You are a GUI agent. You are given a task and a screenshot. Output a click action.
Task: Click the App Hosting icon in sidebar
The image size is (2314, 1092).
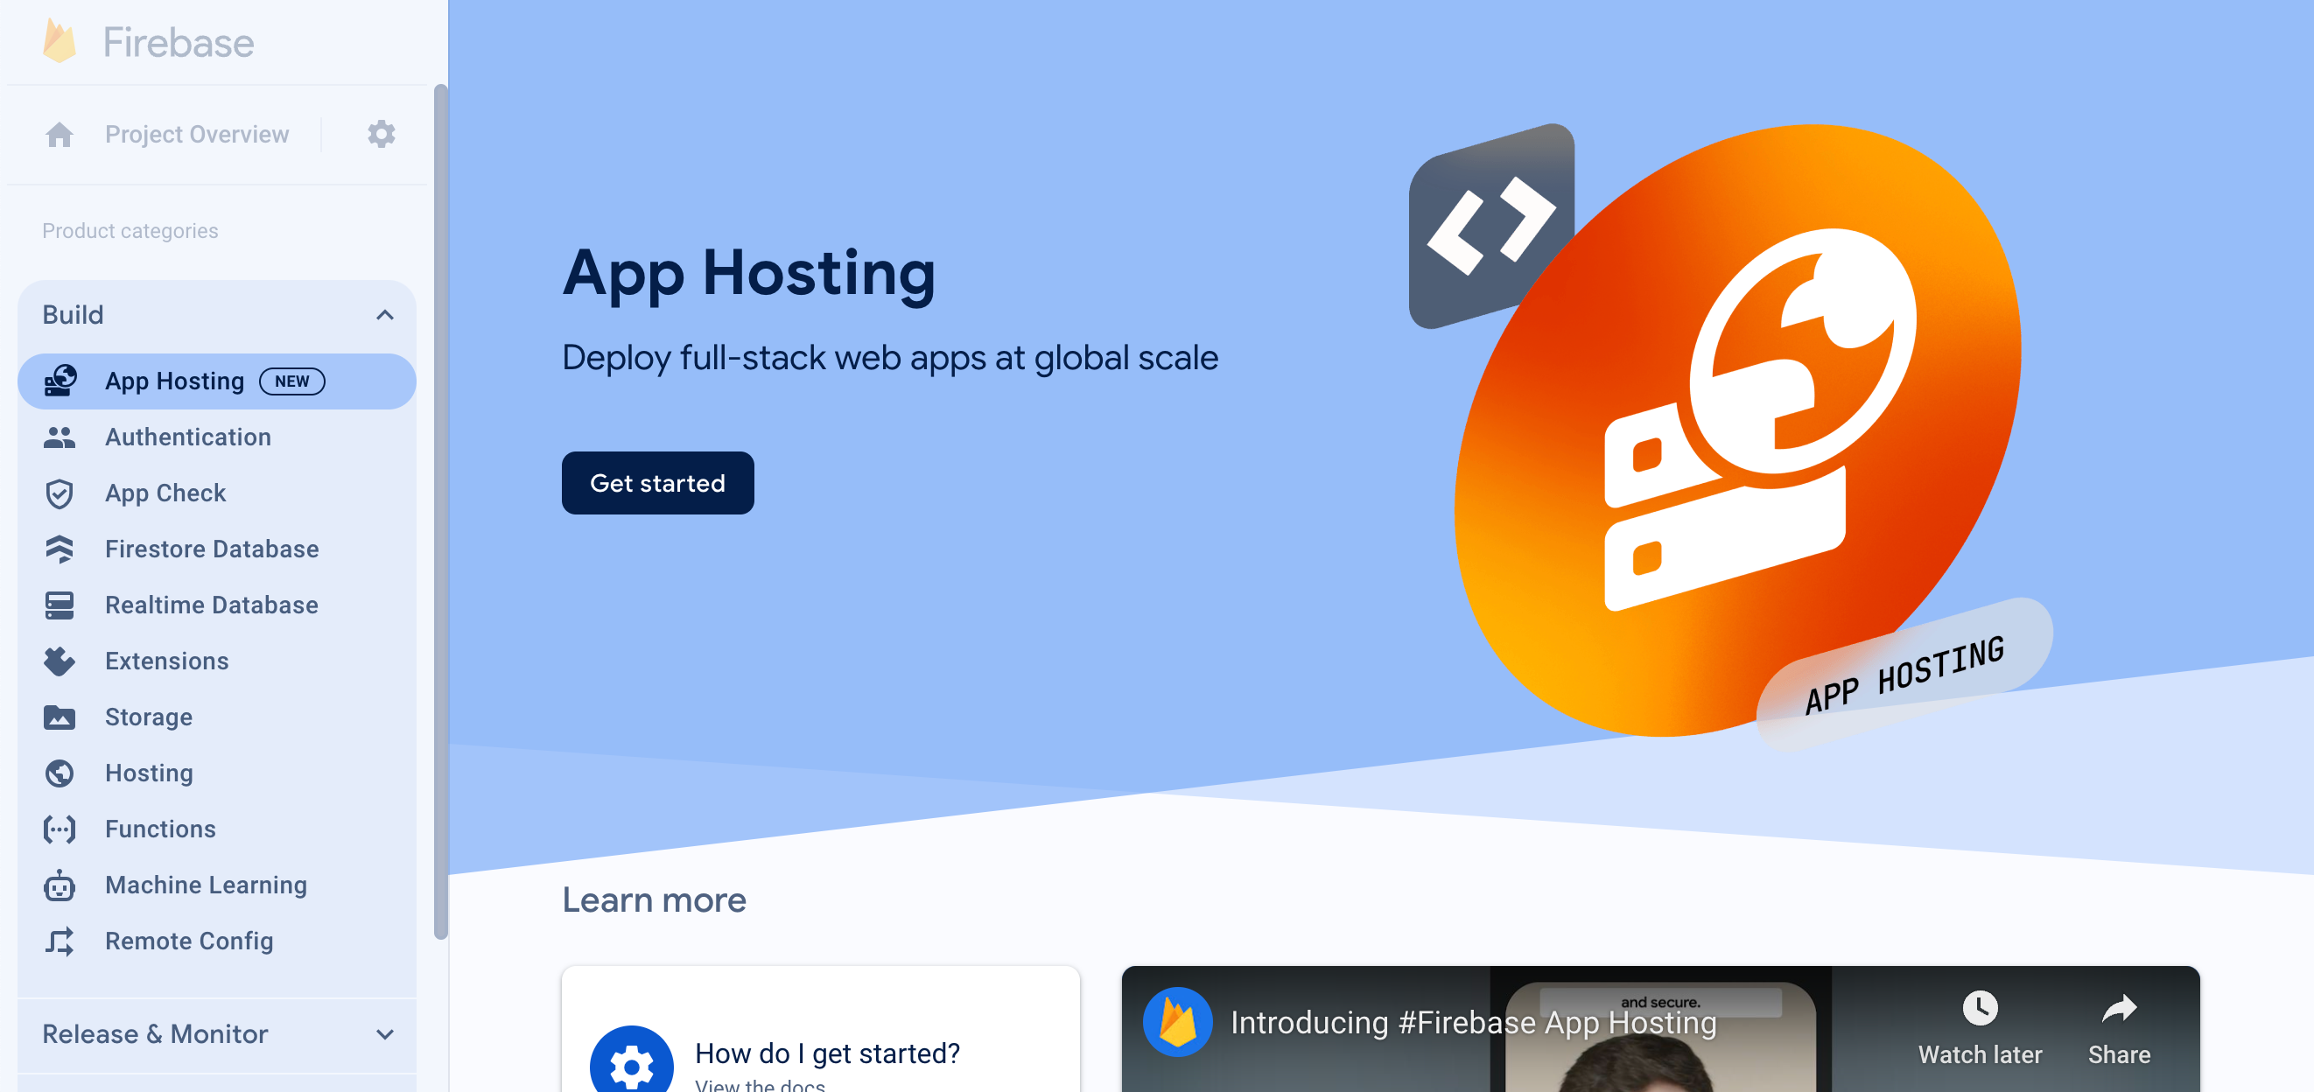click(x=60, y=381)
